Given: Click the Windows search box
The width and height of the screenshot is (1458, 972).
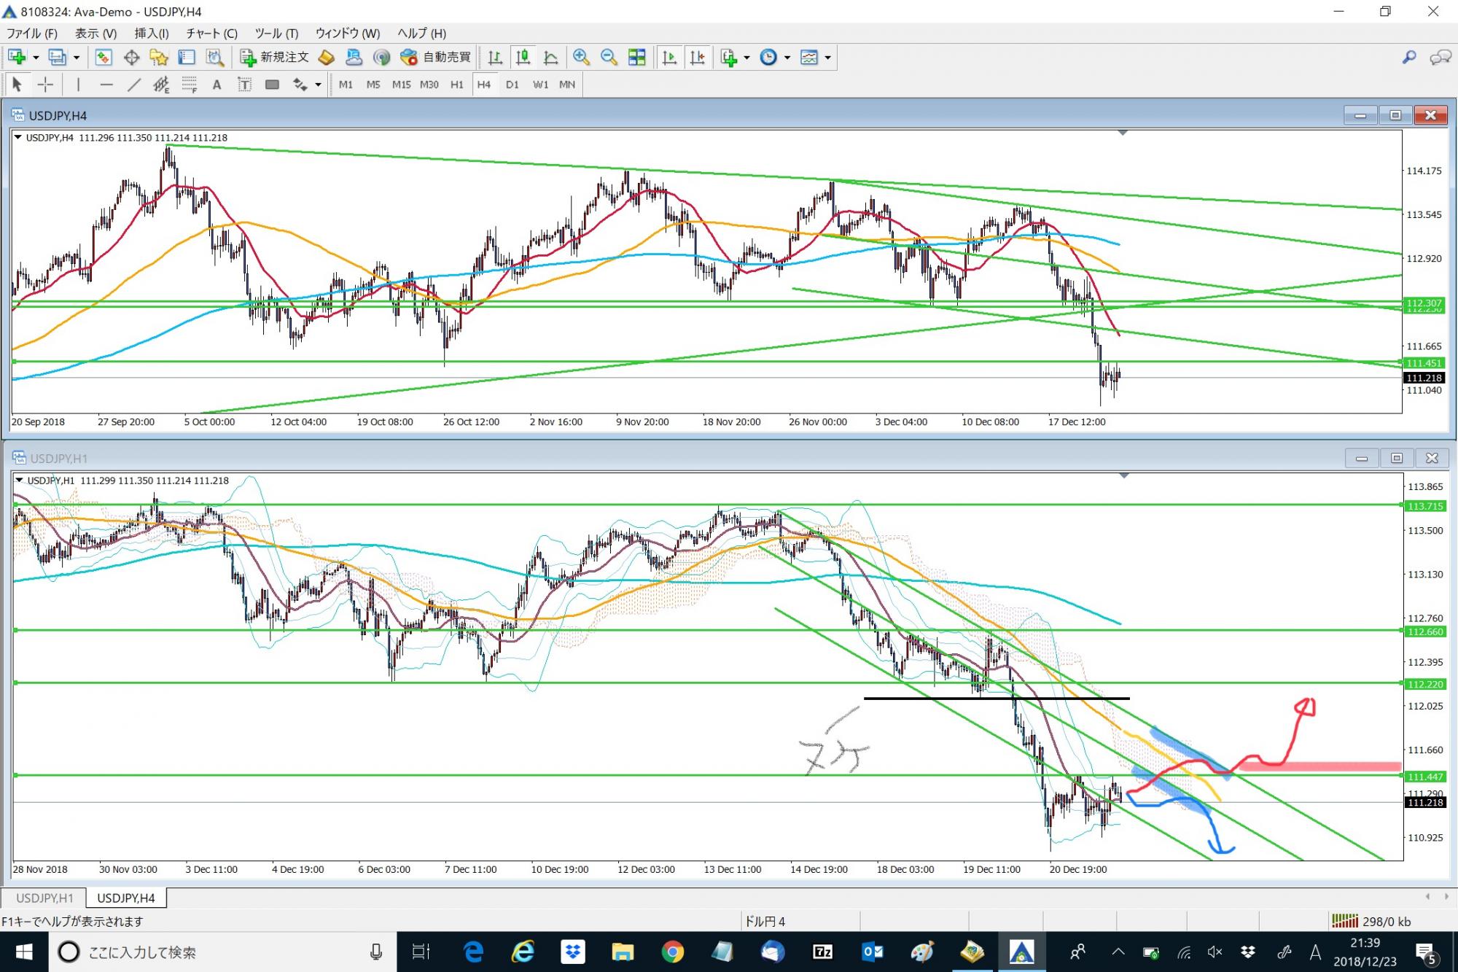Looking at the screenshot, I should (x=222, y=952).
